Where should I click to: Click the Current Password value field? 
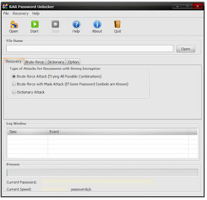[x=97, y=182]
